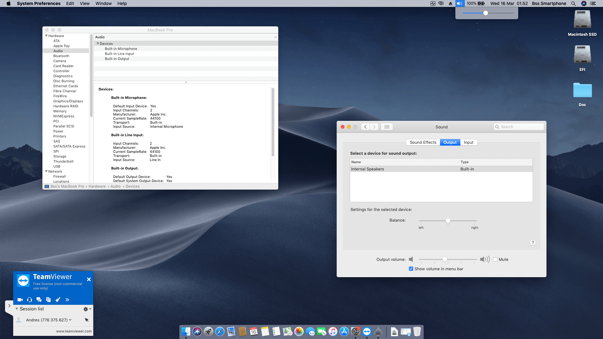Image resolution: width=603 pixels, height=339 pixels.
Task: Select Graphics/Displays in the Hardware list
Action: tap(66, 101)
